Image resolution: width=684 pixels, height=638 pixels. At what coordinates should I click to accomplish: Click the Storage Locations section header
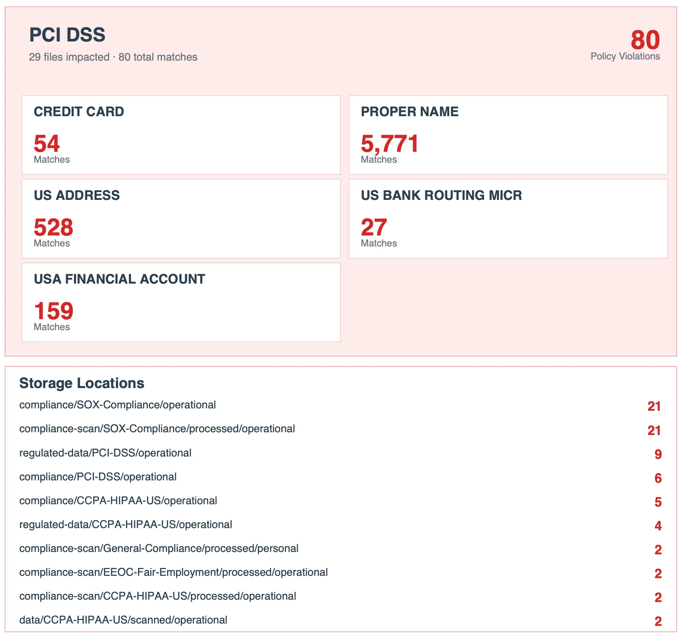[82, 383]
